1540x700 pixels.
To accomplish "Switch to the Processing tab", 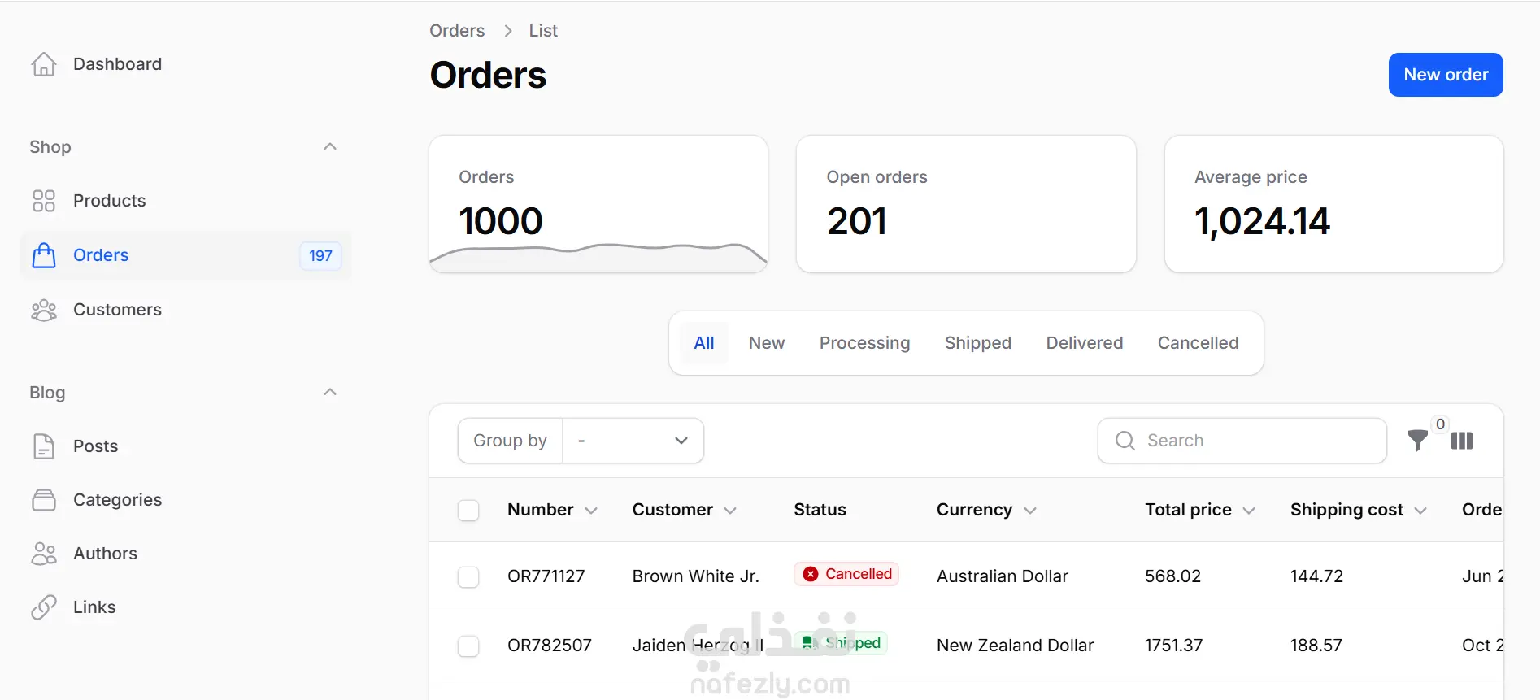I will [864, 343].
